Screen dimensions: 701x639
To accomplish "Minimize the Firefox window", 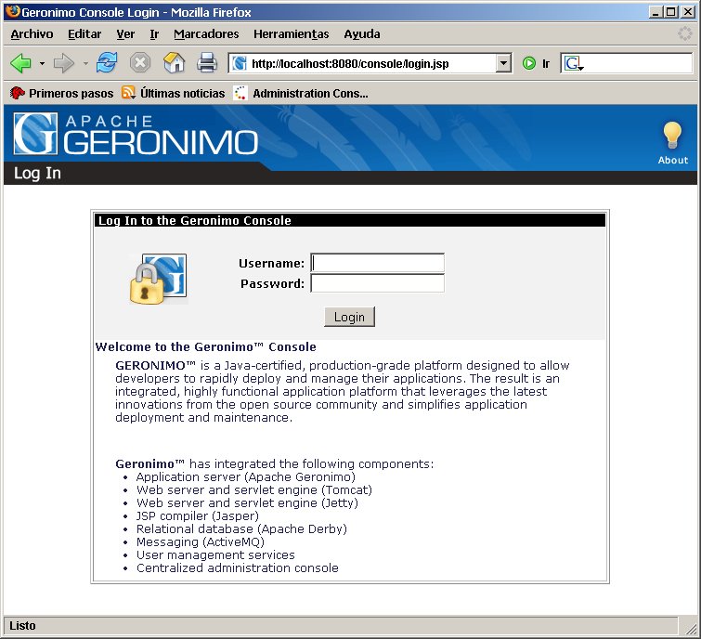I will (x=656, y=12).
